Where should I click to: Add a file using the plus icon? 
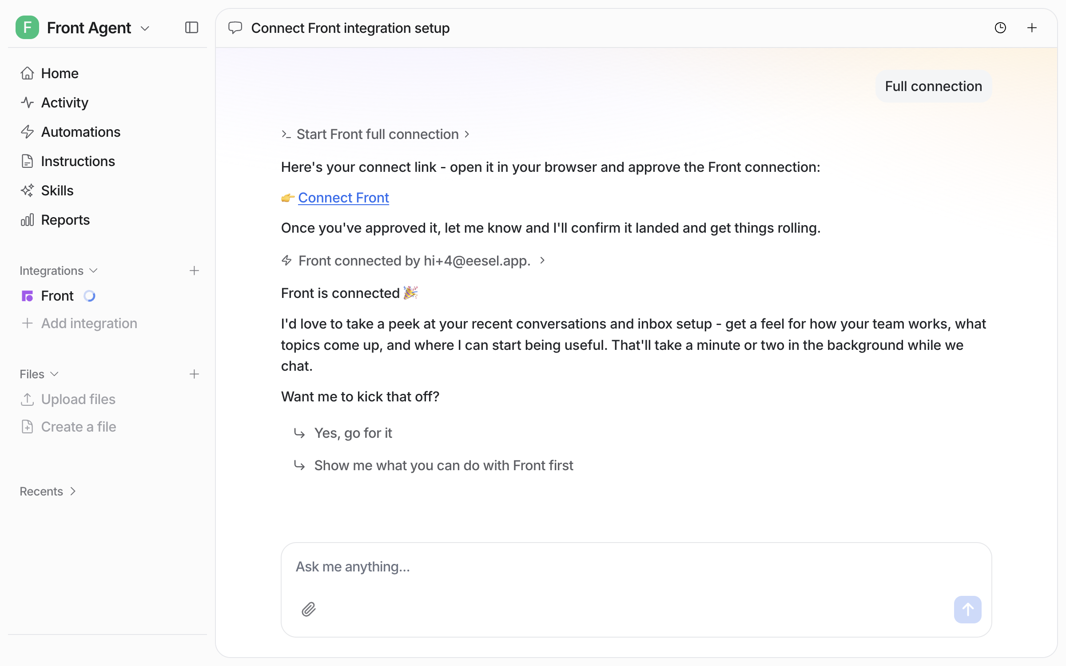pyautogui.click(x=194, y=374)
